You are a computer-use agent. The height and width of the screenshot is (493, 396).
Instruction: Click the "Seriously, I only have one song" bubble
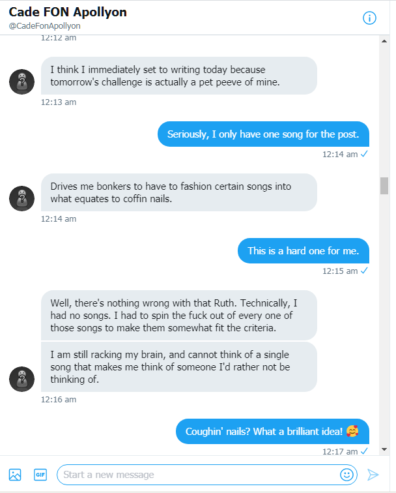point(263,134)
